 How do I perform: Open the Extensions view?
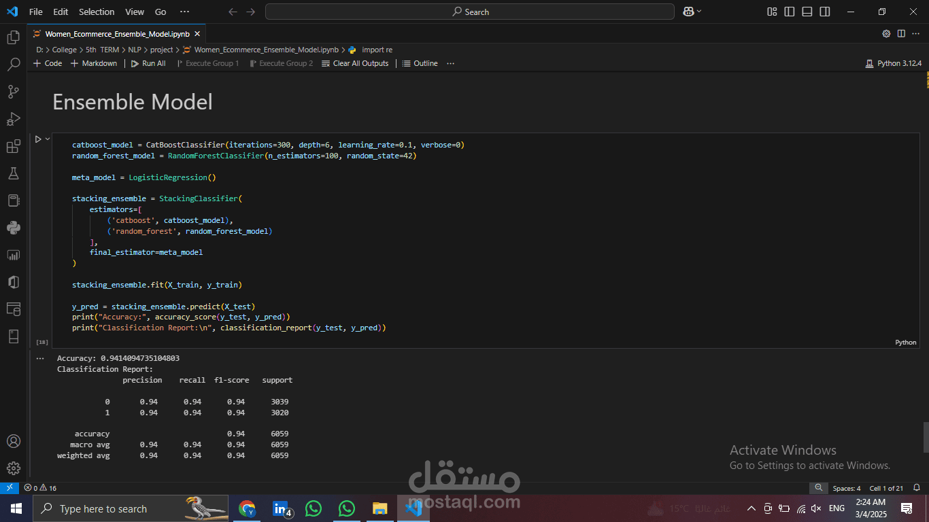pyautogui.click(x=13, y=146)
